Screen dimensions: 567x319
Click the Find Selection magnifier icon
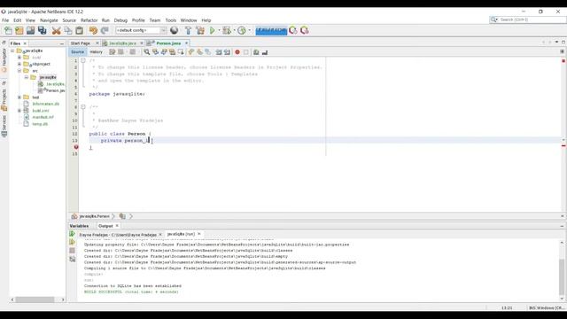(146, 52)
